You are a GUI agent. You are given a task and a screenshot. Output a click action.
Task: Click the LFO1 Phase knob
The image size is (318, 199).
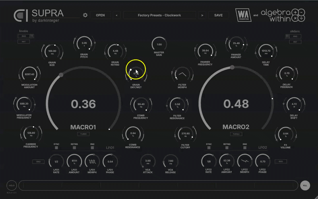pos(110,162)
